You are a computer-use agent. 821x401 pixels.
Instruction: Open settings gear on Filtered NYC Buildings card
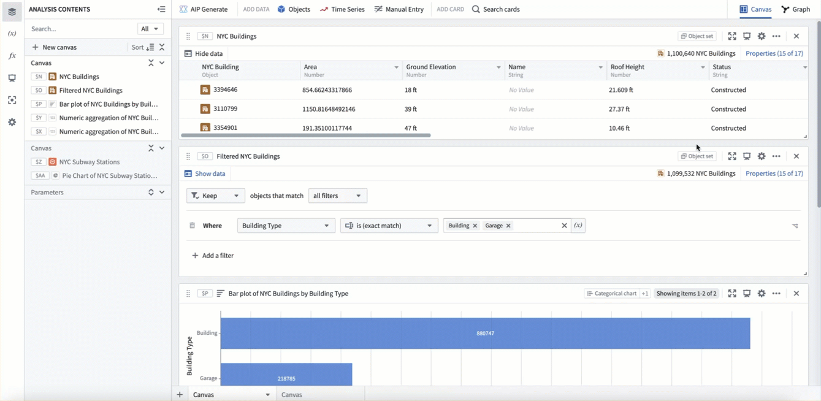point(762,156)
